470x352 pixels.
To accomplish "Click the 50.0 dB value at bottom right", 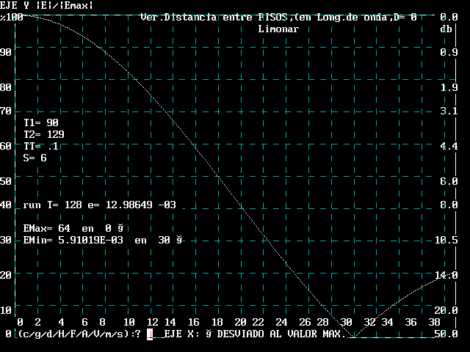I will (446, 334).
